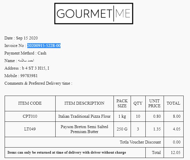190x160 pixels.
Task: Select the Payment Method Cash line
Action: click(x=25, y=53)
